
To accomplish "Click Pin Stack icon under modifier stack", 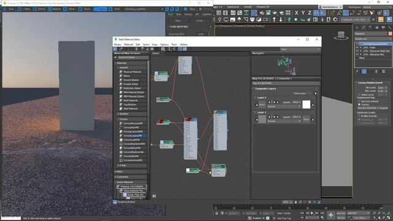I will click(357, 72).
